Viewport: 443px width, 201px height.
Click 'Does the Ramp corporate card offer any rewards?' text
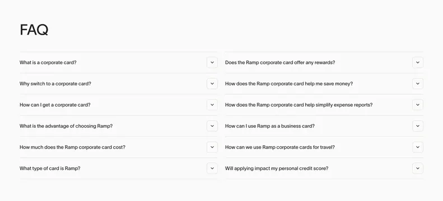[280, 63]
